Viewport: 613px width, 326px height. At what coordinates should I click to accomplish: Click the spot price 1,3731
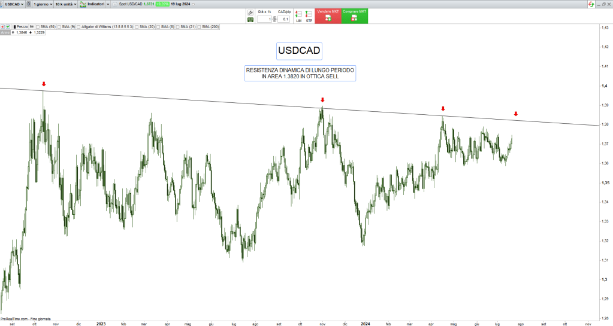(x=149, y=4)
